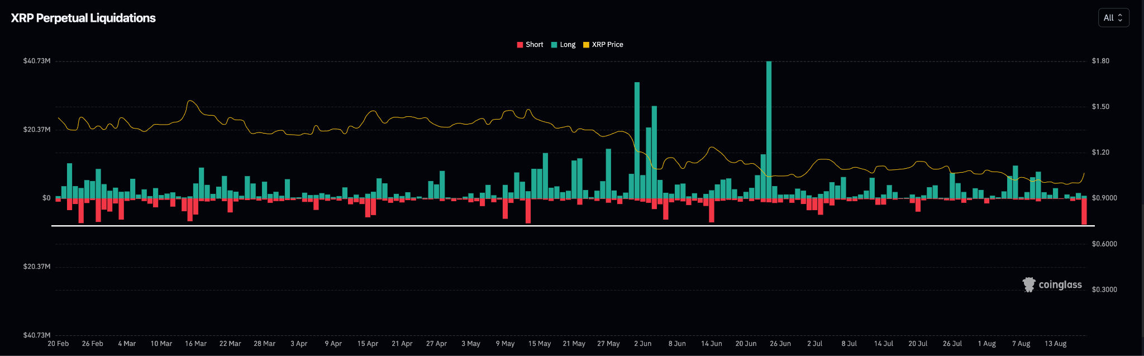The height and width of the screenshot is (356, 1144).
Task: Click the last red short bar after 13 Aug
Action: tap(1084, 212)
